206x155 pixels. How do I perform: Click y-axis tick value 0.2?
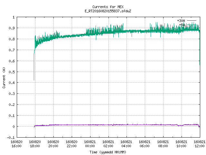coord(12,105)
